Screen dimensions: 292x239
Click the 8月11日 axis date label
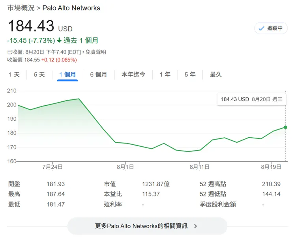(200, 167)
